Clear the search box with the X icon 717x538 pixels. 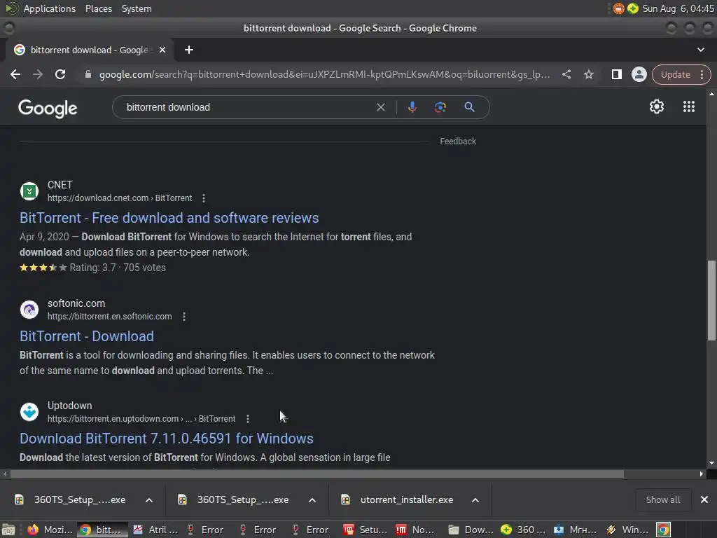[380, 107]
